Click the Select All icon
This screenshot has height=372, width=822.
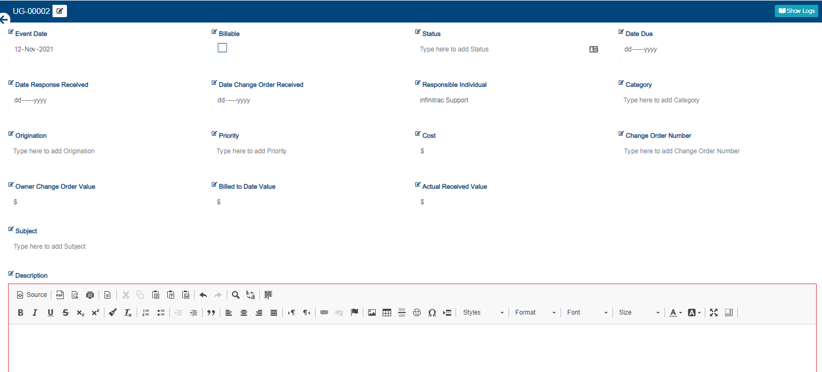click(x=268, y=295)
